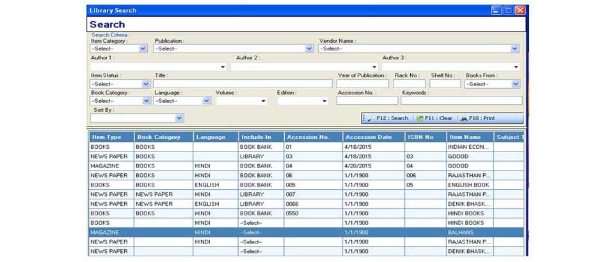Screen dimensions: 613x262
Task: Expand the Language dropdown
Action: (206, 101)
